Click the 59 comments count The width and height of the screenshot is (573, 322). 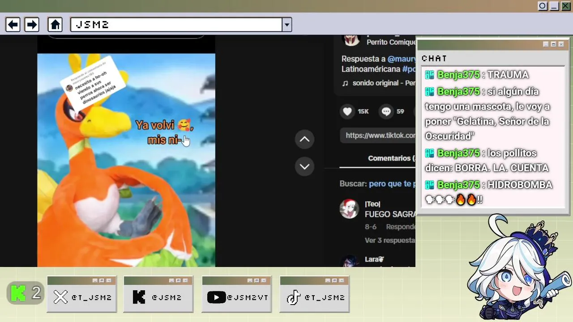coord(400,111)
